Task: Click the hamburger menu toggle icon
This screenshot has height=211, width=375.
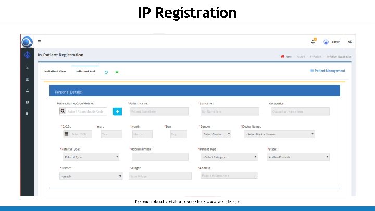Action: coord(39,41)
